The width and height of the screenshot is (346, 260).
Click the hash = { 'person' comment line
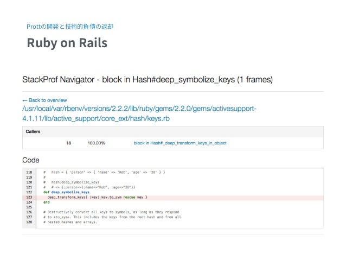104,172
